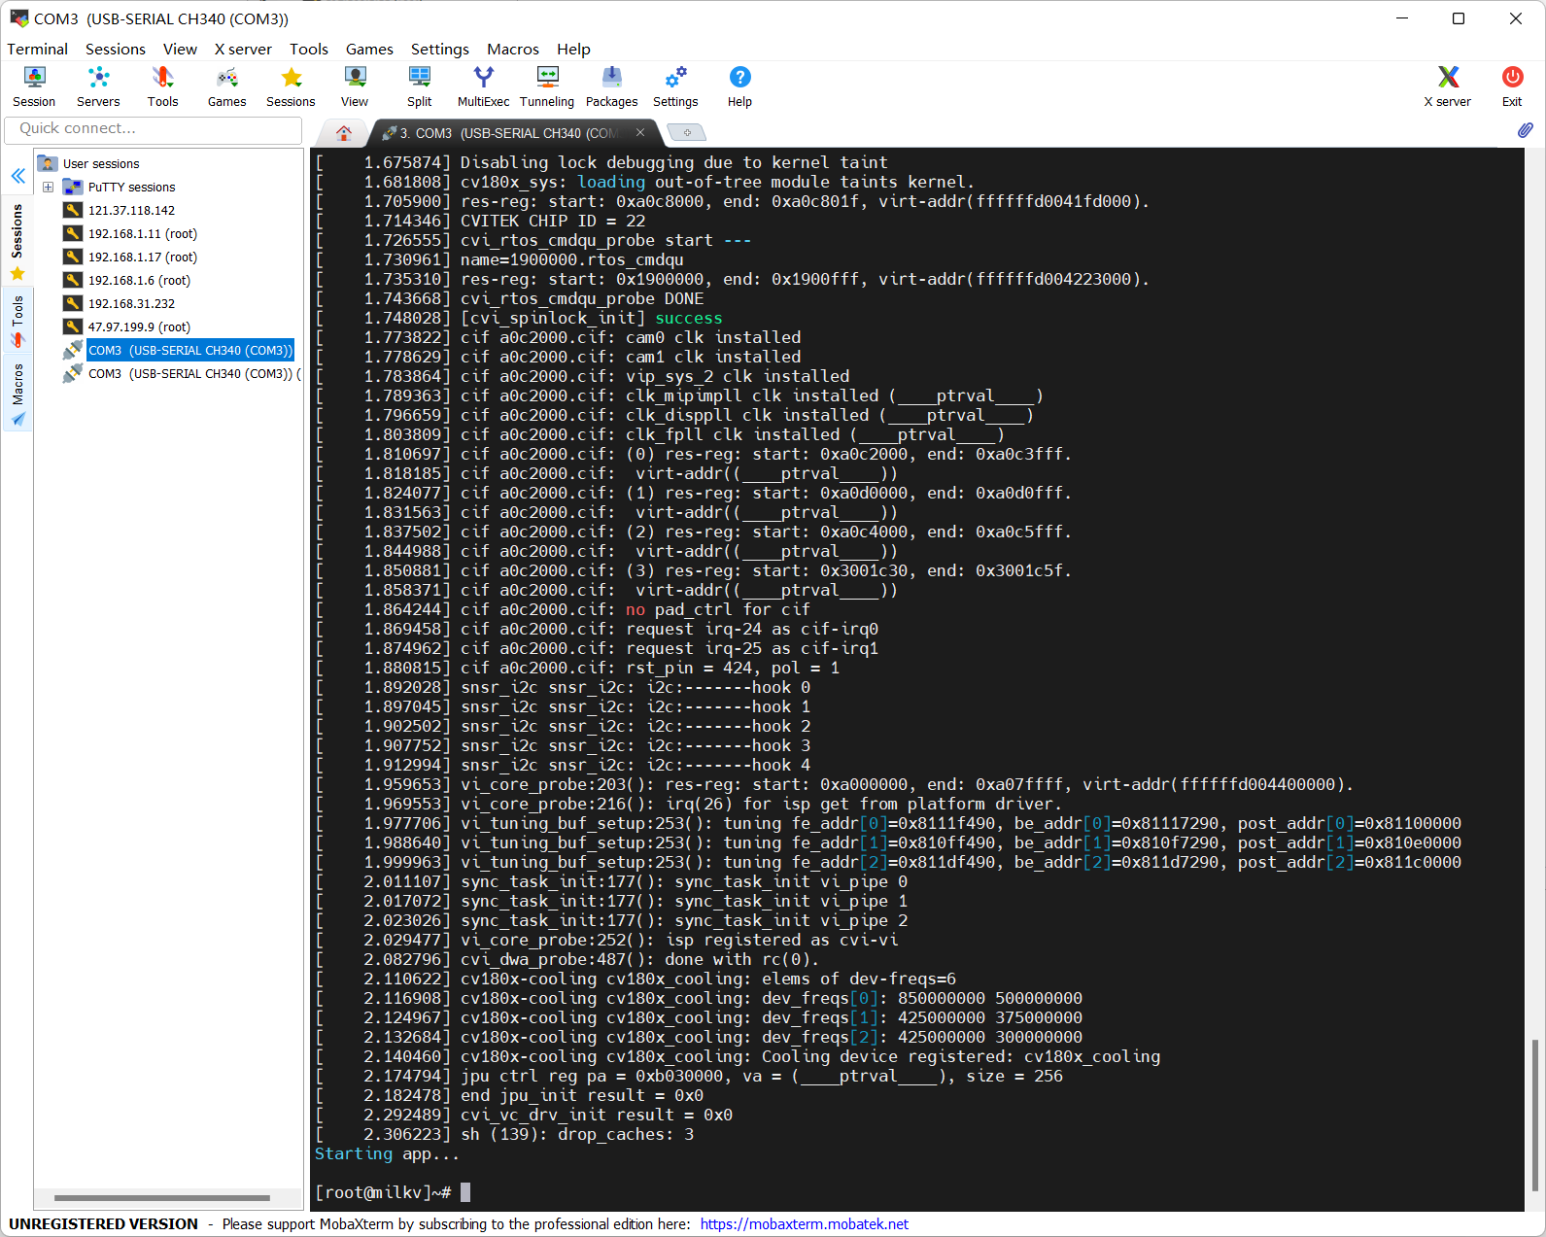Select the 192.168.1.17 (root) session
Screen dimensions: 1546x1237
click(143, 257)
